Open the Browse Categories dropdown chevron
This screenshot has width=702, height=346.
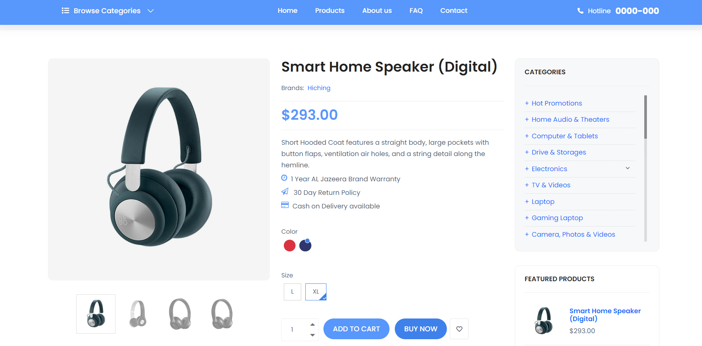pos(151,11)
